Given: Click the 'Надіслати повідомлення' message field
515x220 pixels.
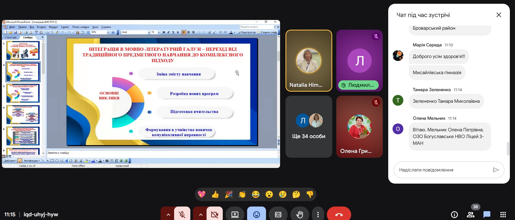Looking at the screenshot, I should tap(443, 170).
